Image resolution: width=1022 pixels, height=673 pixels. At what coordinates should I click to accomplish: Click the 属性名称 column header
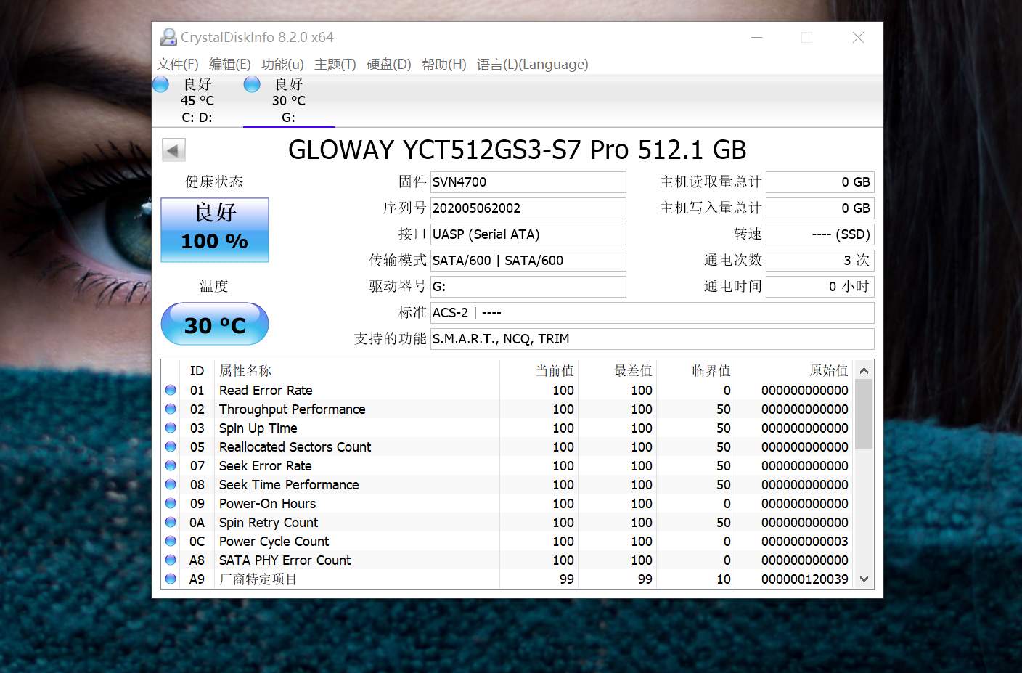(x=245, y=371)
